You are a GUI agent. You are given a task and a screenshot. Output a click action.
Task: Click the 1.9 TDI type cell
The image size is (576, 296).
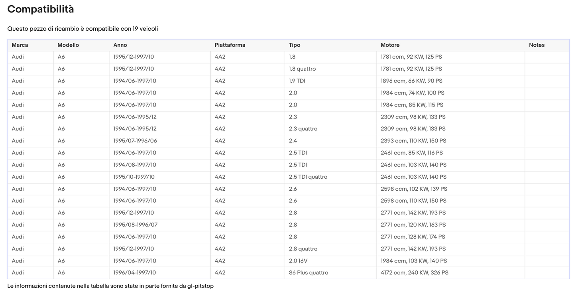[297, 81]
